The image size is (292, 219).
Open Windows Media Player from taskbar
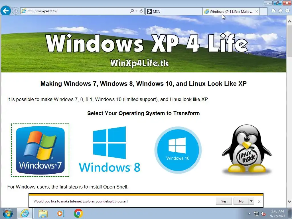coord(60,213)
